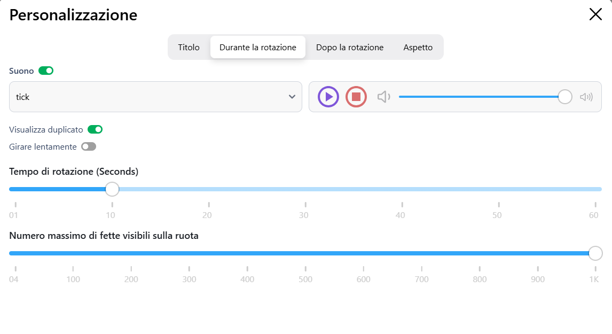Click the high volume speaker icon
Screen dimensions: 612x334
coord(586,97)
